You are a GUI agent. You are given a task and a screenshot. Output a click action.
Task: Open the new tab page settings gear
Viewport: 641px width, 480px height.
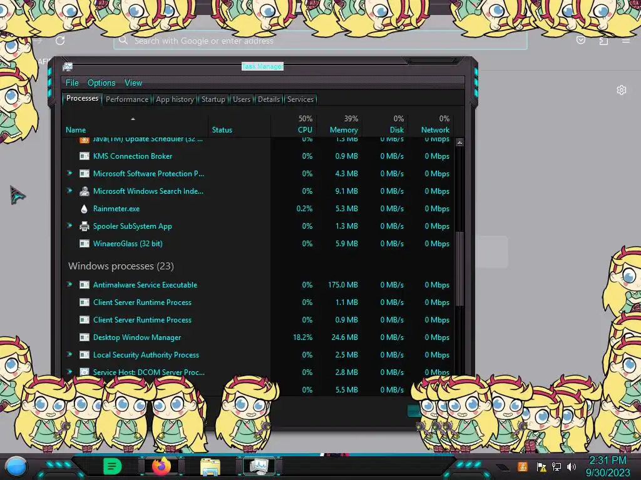[622, 90]
